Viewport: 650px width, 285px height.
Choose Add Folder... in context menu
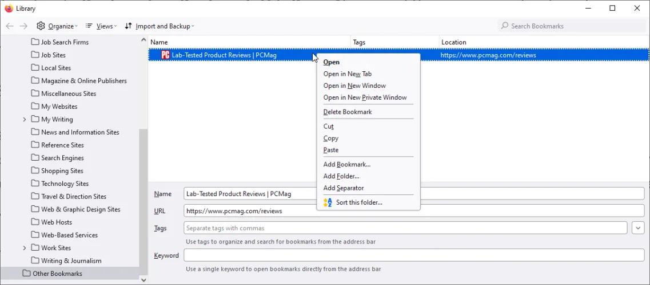tap(341, 176)
